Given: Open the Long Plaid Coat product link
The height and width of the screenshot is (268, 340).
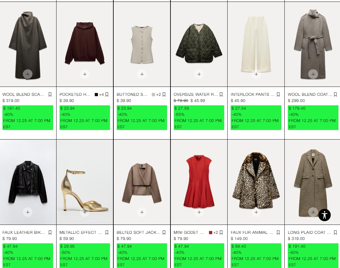Looking at the screenshot, I should pos(309,233).
